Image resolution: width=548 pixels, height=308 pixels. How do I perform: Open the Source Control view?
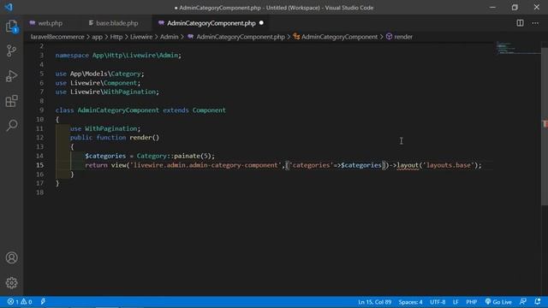coord(11,51)
